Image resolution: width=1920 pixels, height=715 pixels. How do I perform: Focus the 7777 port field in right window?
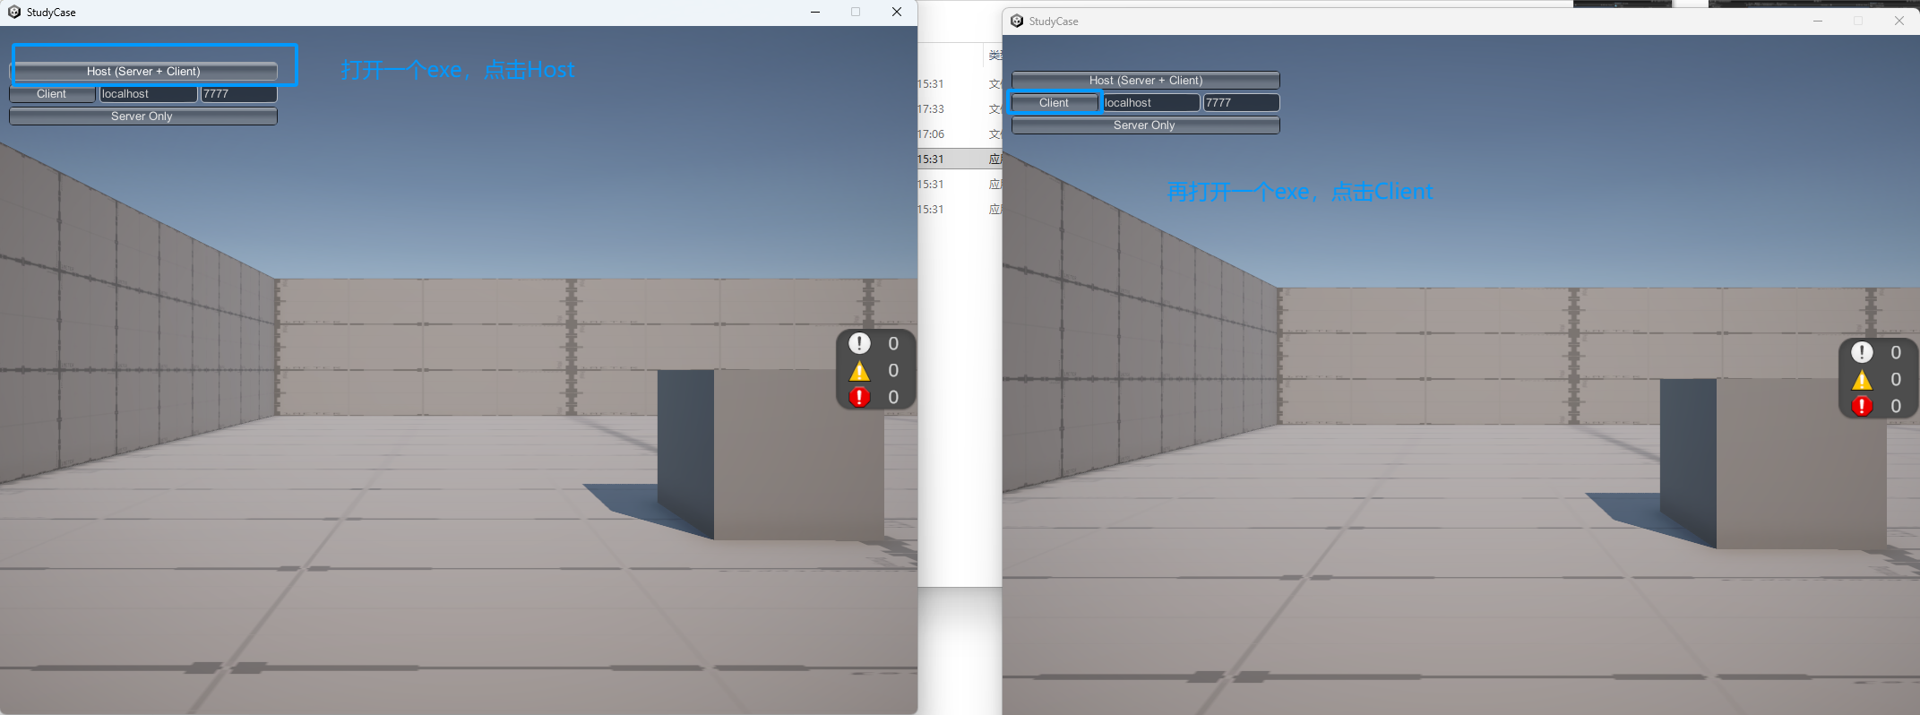click(1240, 103)
